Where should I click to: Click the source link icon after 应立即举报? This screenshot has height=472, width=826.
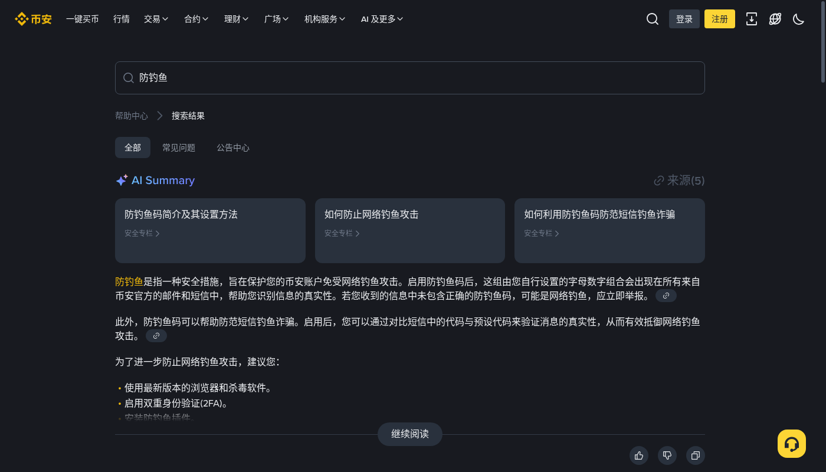666,296
